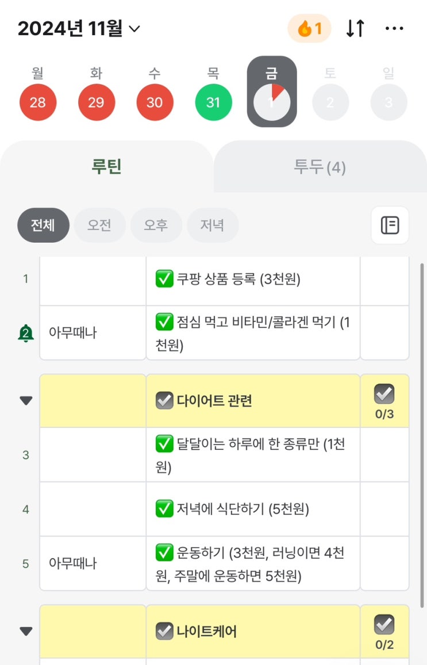The height and width of the screenshot is (665, 427).
Task: Collapse the 나이트케어 section
Action: (25, 630)
